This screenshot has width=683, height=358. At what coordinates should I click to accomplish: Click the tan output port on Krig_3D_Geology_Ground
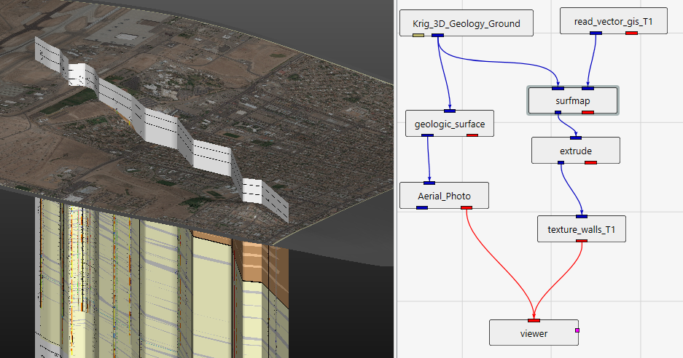click(x=418, y=33)
